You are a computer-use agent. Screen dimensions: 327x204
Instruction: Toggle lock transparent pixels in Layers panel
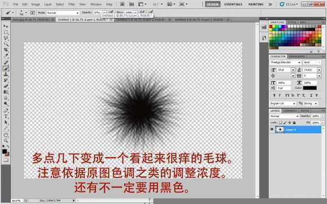pyautogui.click(x=281, y=123)
